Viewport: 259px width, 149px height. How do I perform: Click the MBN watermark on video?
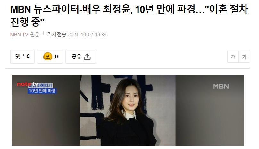pos(221,86)
